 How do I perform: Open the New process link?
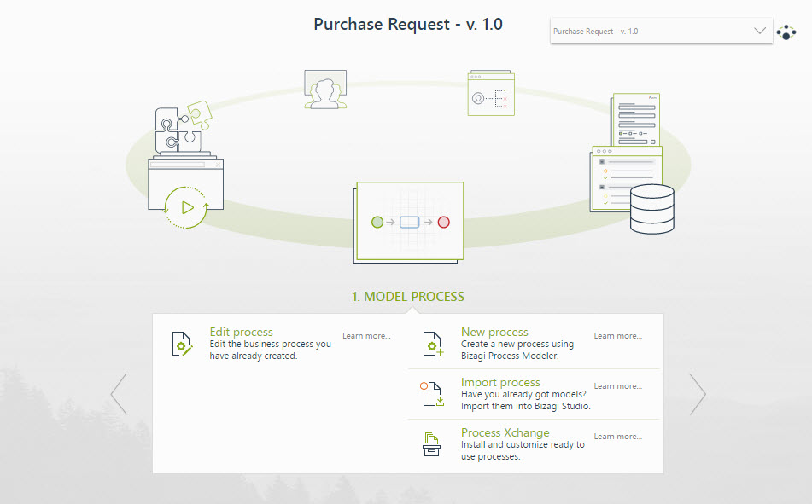click(494, 332)
